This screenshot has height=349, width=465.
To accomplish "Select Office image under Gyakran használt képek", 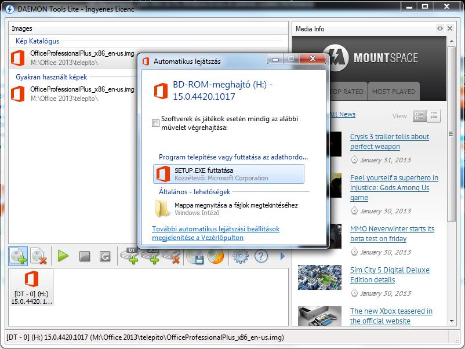I will (x=72, y=94).
